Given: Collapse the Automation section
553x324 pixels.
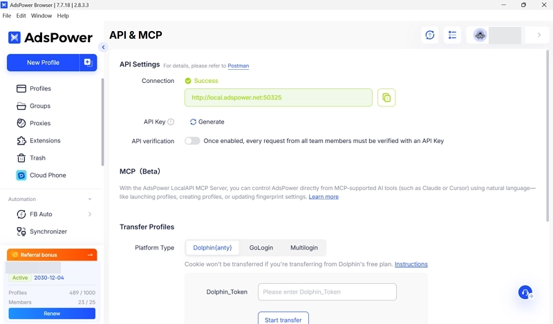Looking at the screenshot, I should click(x=90, y=199).
